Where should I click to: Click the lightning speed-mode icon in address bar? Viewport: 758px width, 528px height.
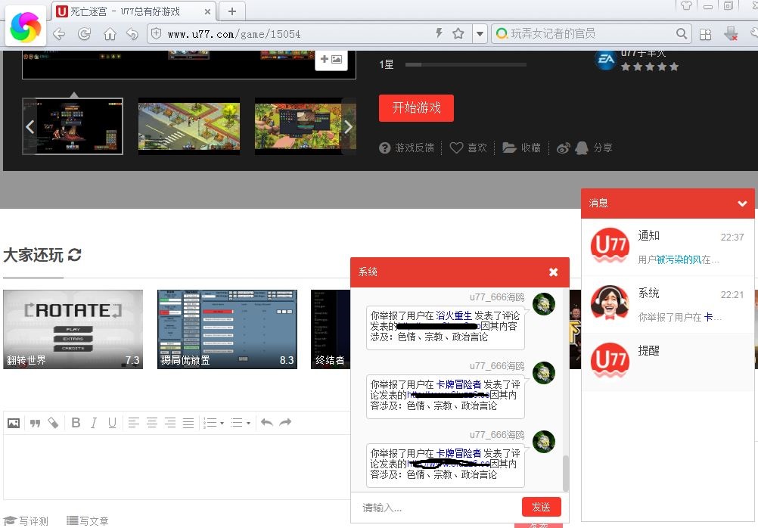(439, 33)
